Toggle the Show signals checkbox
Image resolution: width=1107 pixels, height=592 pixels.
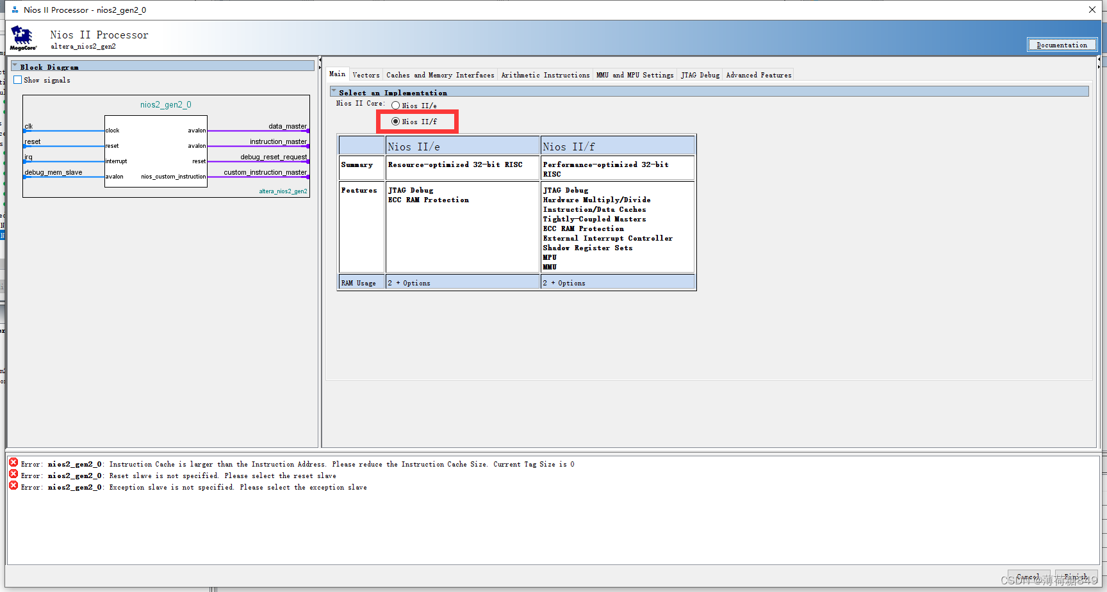pos(17,79)
